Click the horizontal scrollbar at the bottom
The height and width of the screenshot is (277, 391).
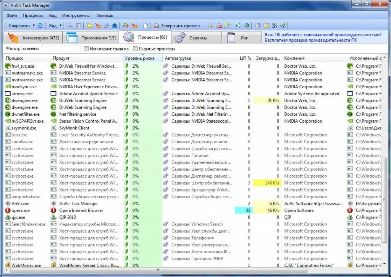coord(158,270)
